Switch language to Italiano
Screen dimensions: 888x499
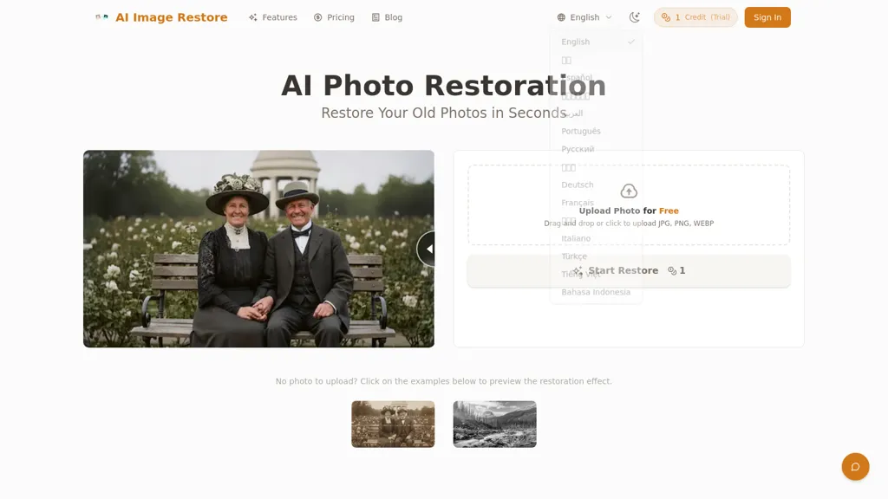coord(597,239)
